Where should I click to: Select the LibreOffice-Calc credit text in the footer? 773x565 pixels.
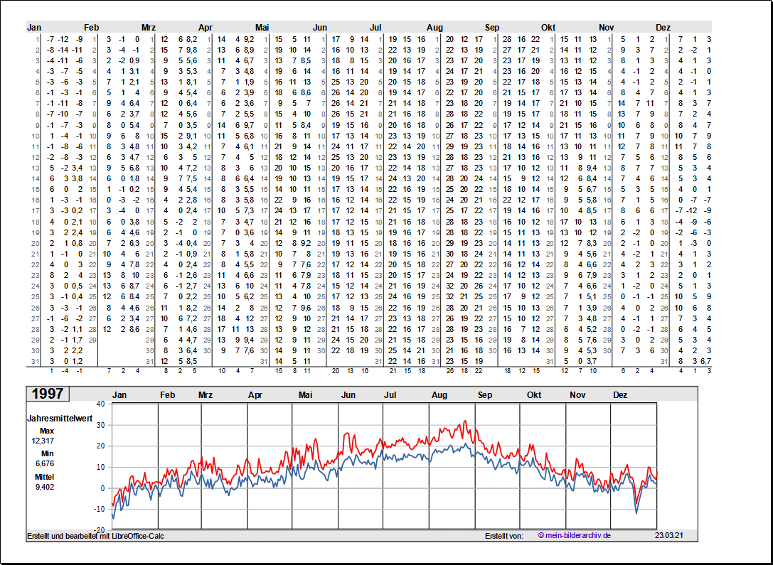pyautogui.click(x=95, y=535)
